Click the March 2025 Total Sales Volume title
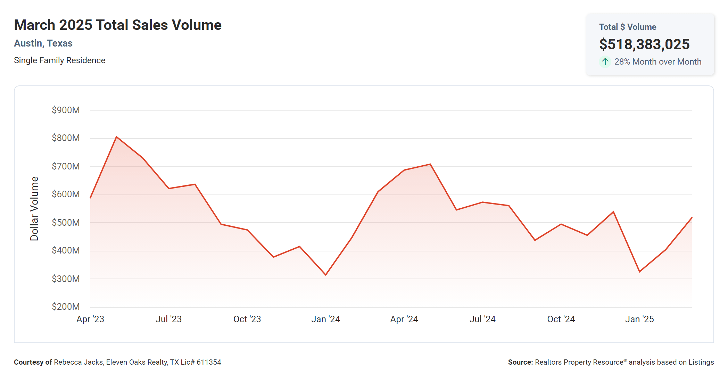Viewport: 728px width, 382px height. pos(117,25)
